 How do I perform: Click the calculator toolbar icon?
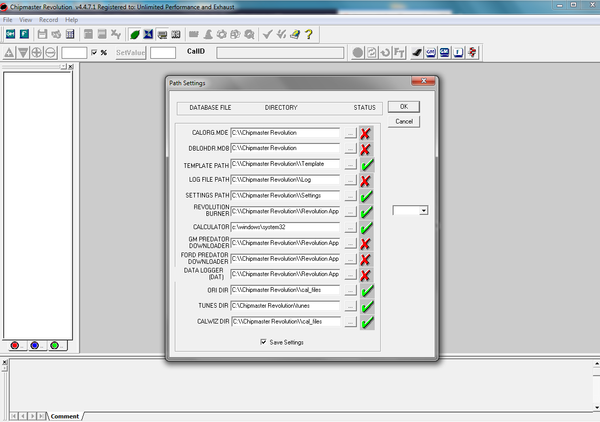[70, 34]
